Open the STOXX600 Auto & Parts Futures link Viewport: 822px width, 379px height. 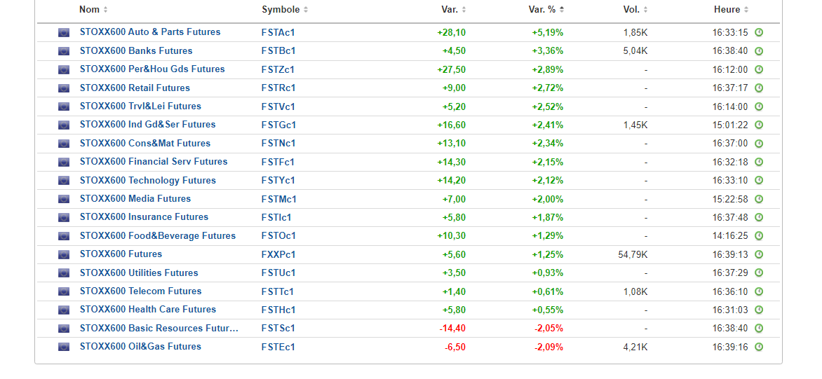pos(150,32)
